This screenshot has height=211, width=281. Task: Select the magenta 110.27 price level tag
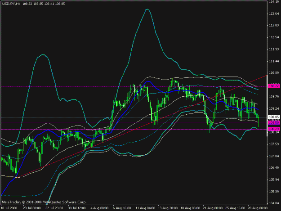point(274,86)
